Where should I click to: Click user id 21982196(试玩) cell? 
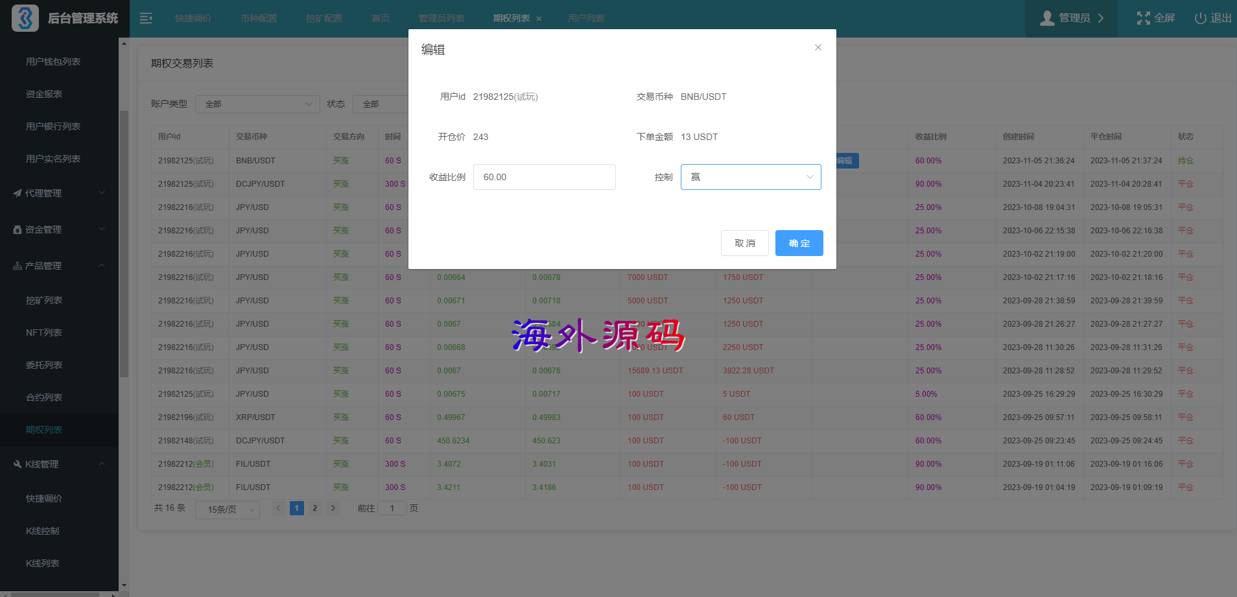click(x=186, y=417)
